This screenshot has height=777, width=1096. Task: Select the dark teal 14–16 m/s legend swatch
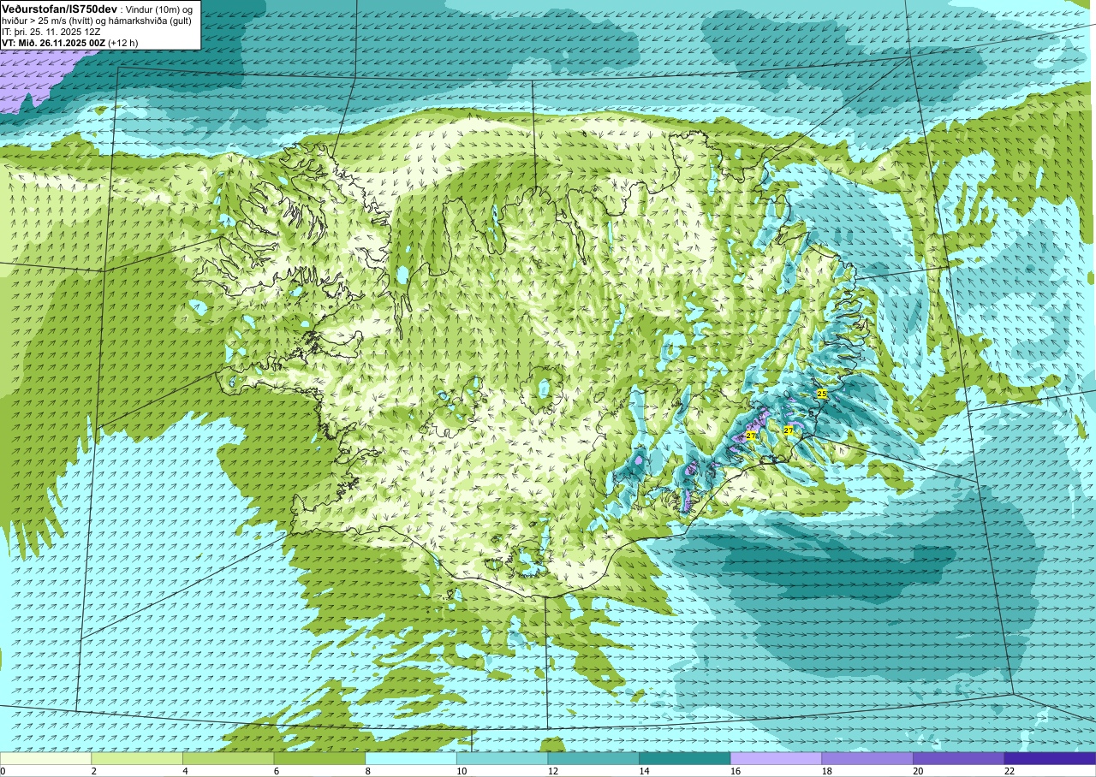685,758
